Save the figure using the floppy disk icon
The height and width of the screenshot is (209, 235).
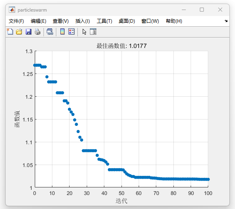pyautogui.click(x=28, y=32)
